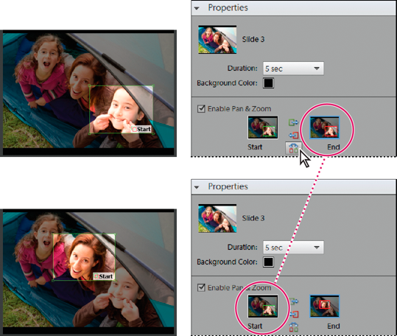Select Start thumbnail in lower Properties panel

263,306
